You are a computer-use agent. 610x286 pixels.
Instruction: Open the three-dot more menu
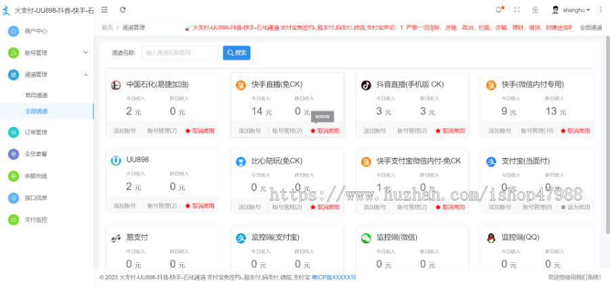[x=601, y=10]
